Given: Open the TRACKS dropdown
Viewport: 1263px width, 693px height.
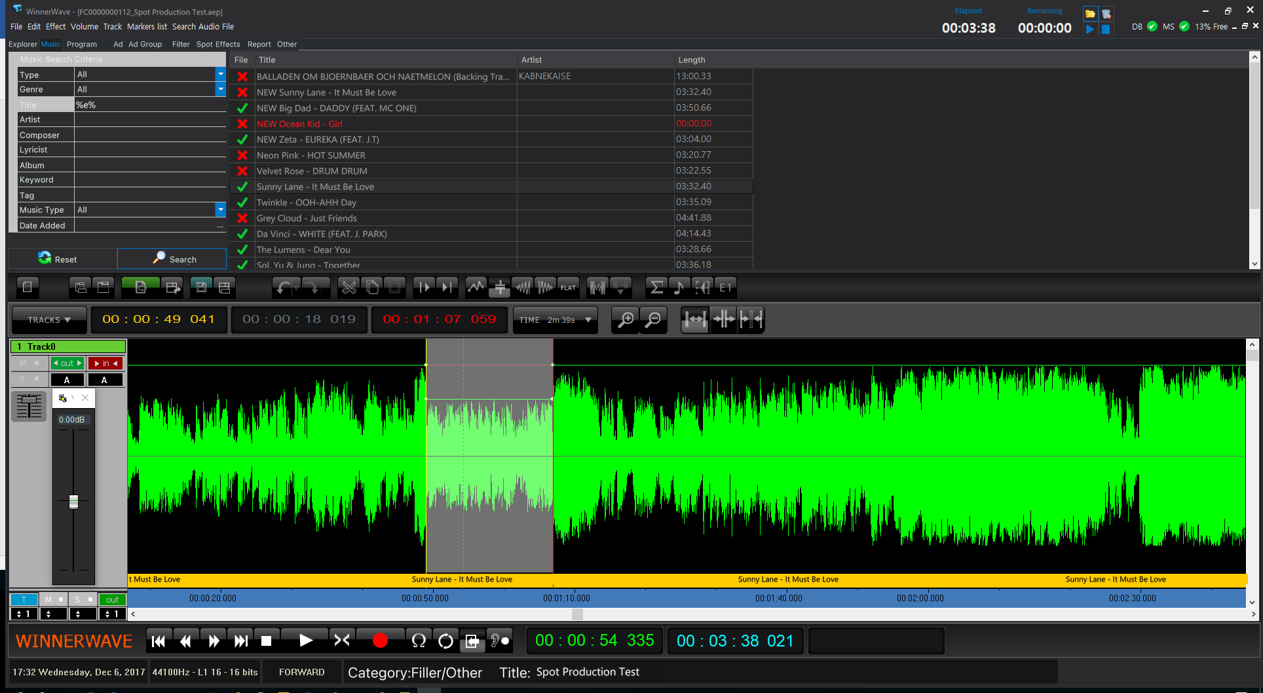Looking at the screenshot, I should pos(49,320).
